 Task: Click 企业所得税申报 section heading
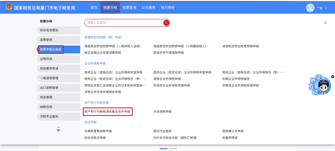point(95,64)
